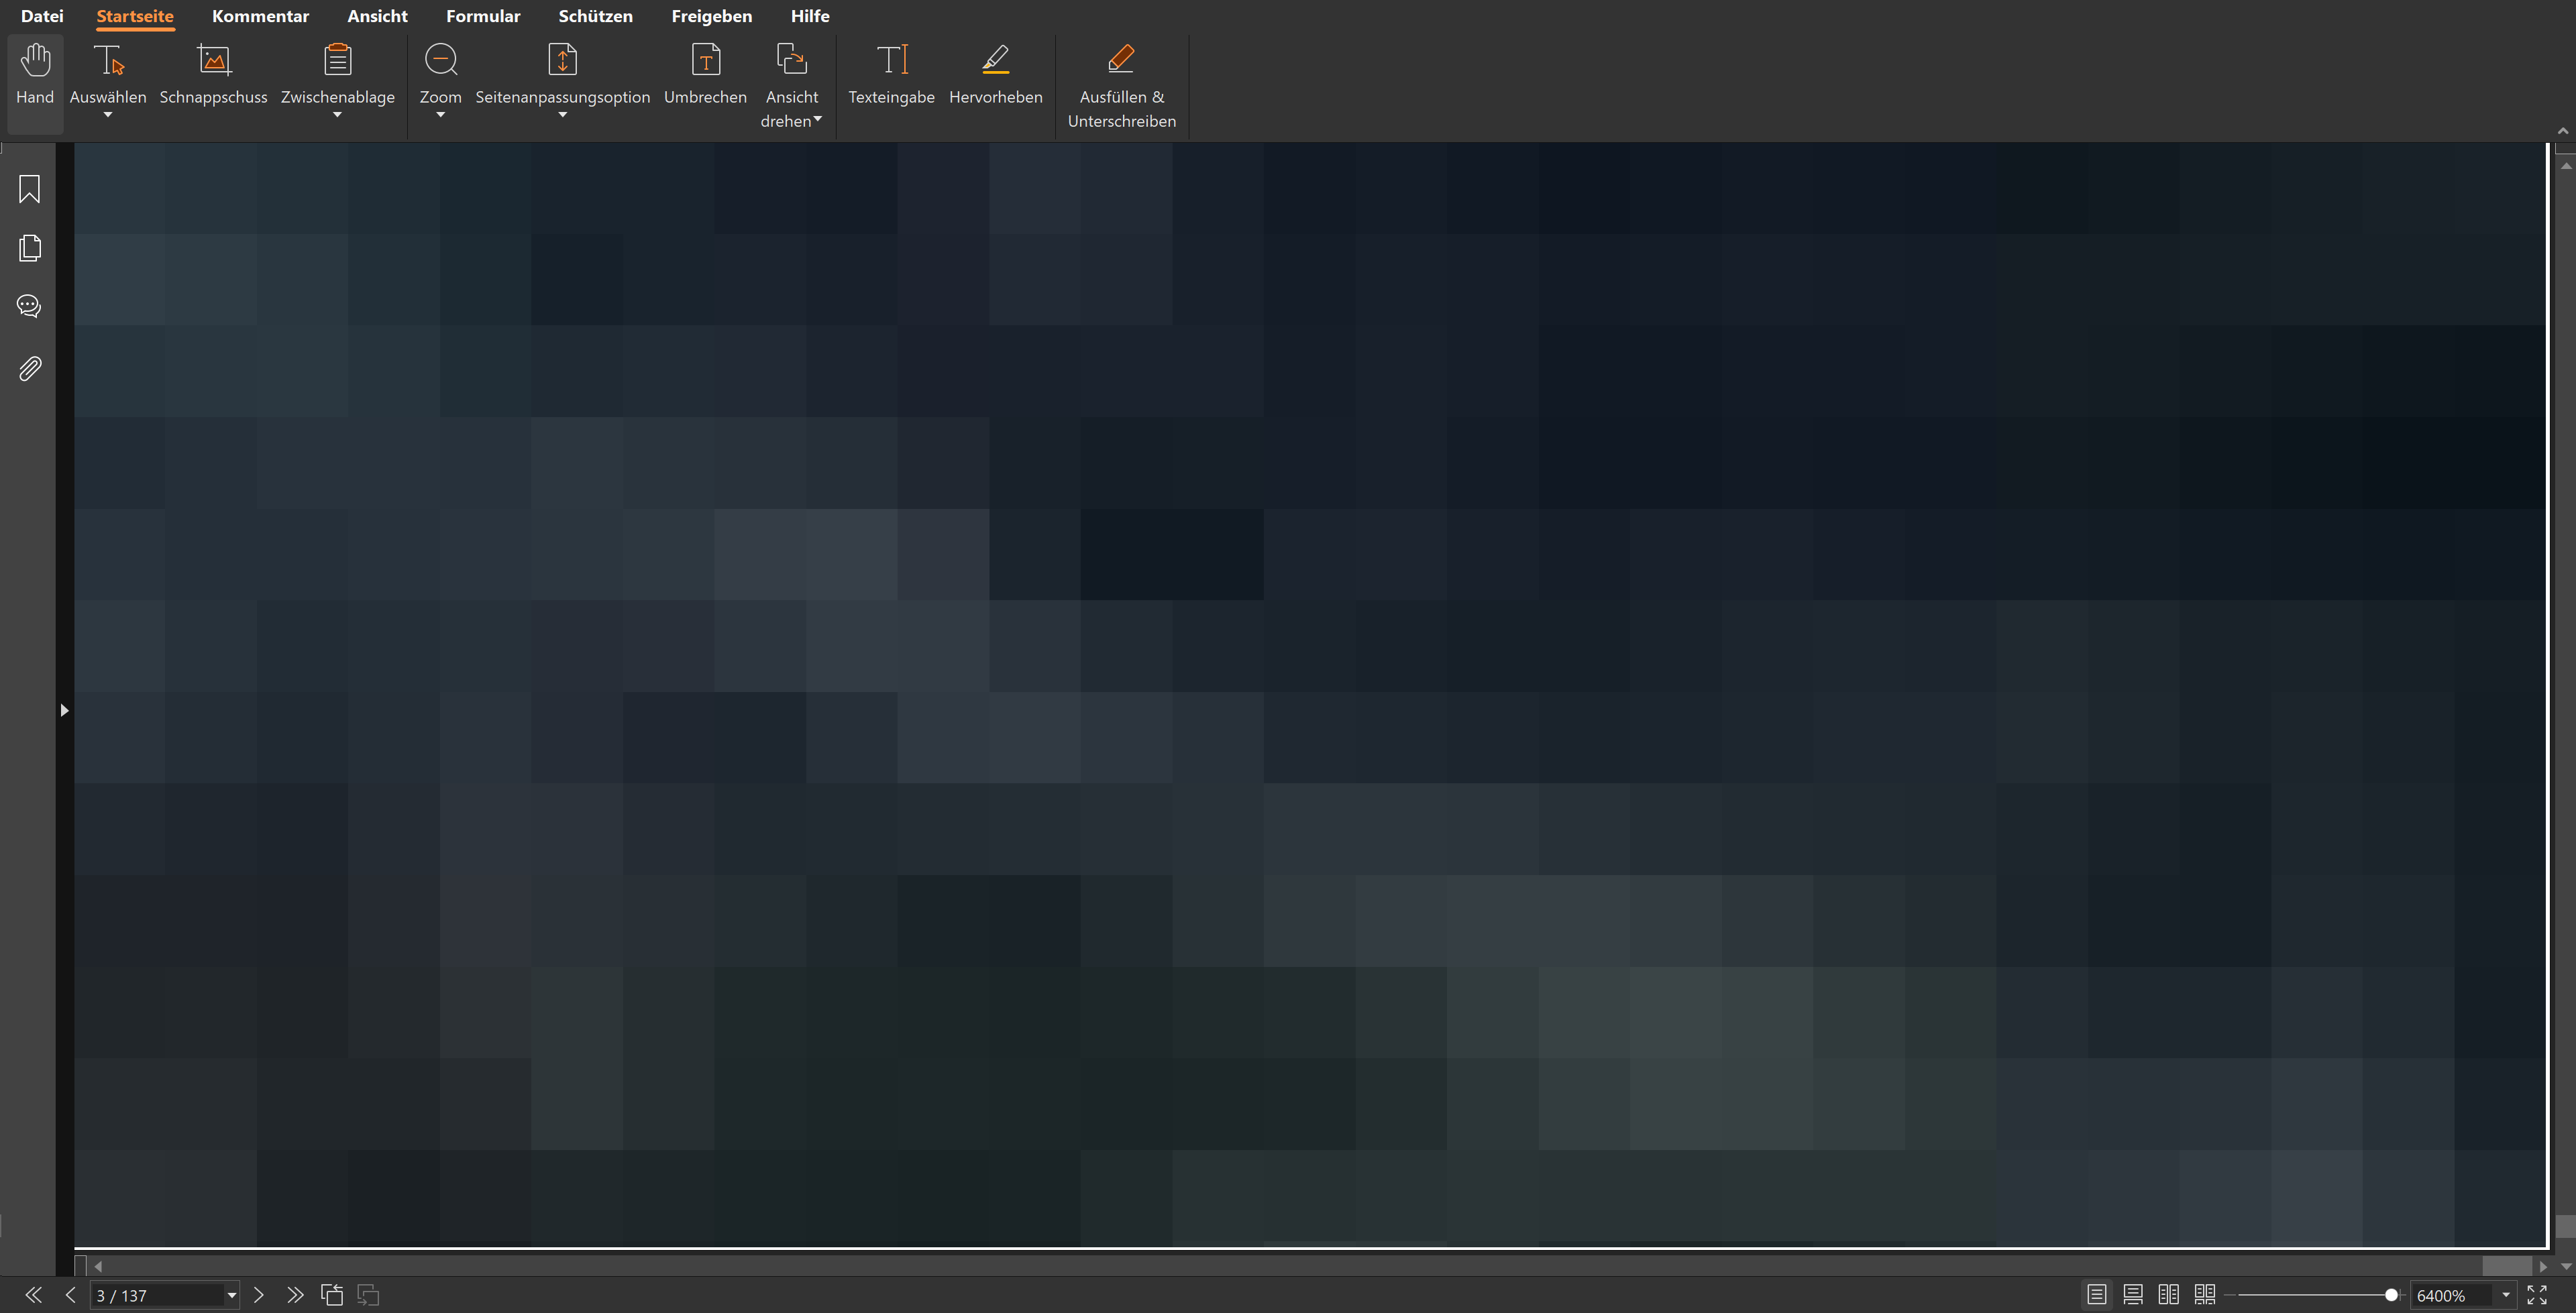Go to the next page
Screen dimensions: 2576x1313
click(x=259, y=1295)
